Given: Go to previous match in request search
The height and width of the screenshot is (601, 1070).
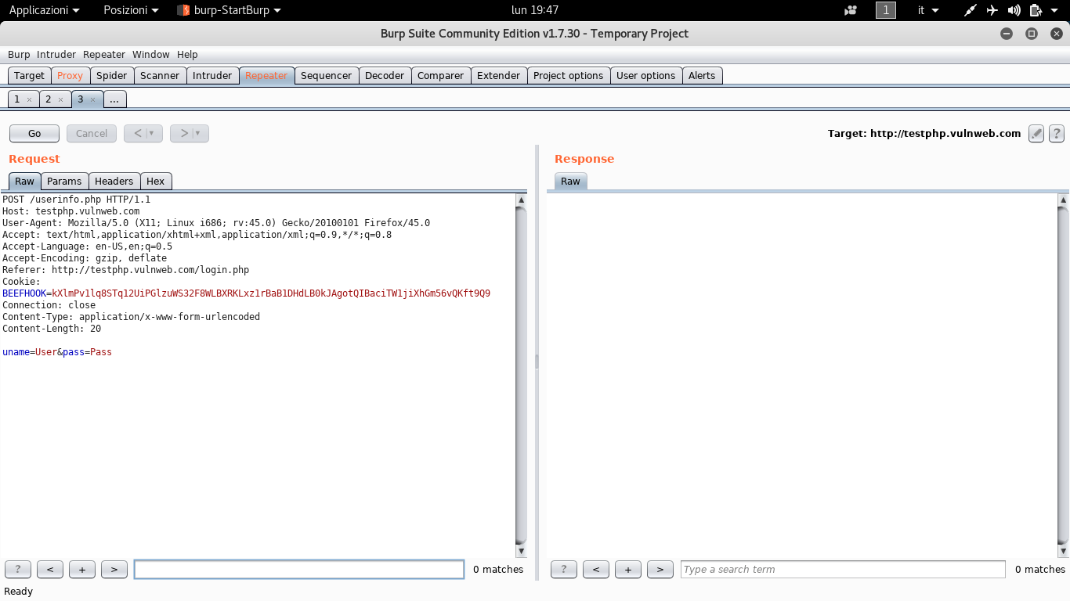Looking at the screenshot, I should pos(50,570).
